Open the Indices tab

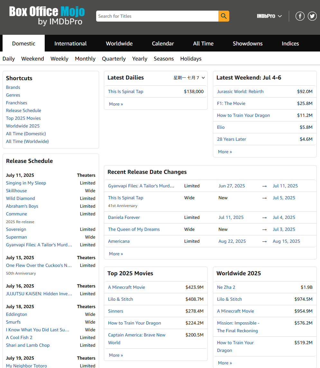click(x=290, y=43)
